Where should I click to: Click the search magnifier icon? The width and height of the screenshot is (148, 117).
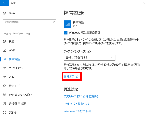tap(54, 22)
